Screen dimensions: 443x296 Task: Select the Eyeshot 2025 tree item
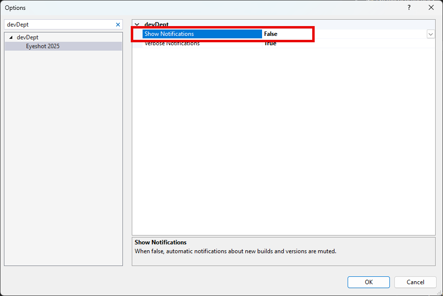coord(43,46)
